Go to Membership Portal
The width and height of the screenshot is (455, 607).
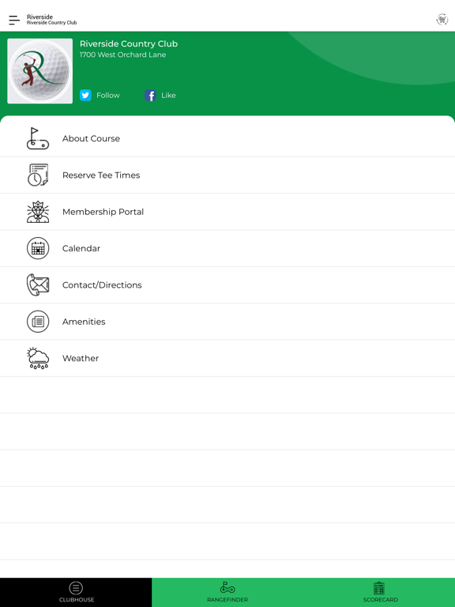pos(227,212)
